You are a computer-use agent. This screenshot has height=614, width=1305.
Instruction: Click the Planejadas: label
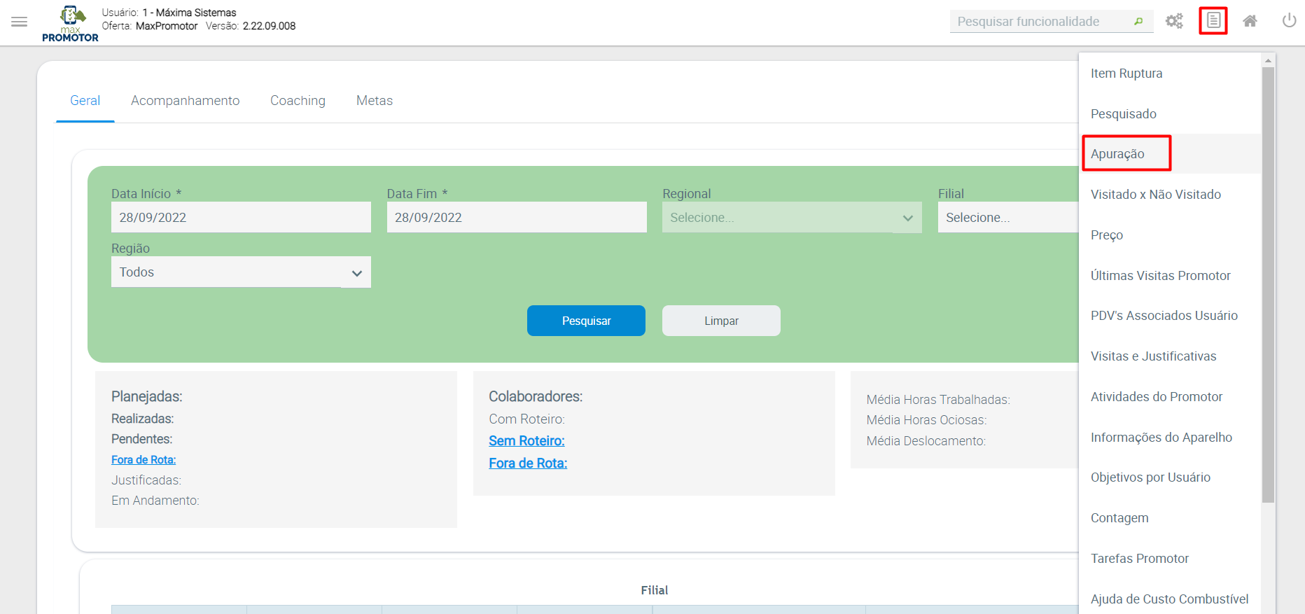[x=147, y=397]
